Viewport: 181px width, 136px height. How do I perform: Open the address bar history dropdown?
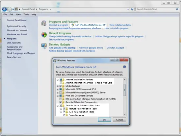point(128,9)
